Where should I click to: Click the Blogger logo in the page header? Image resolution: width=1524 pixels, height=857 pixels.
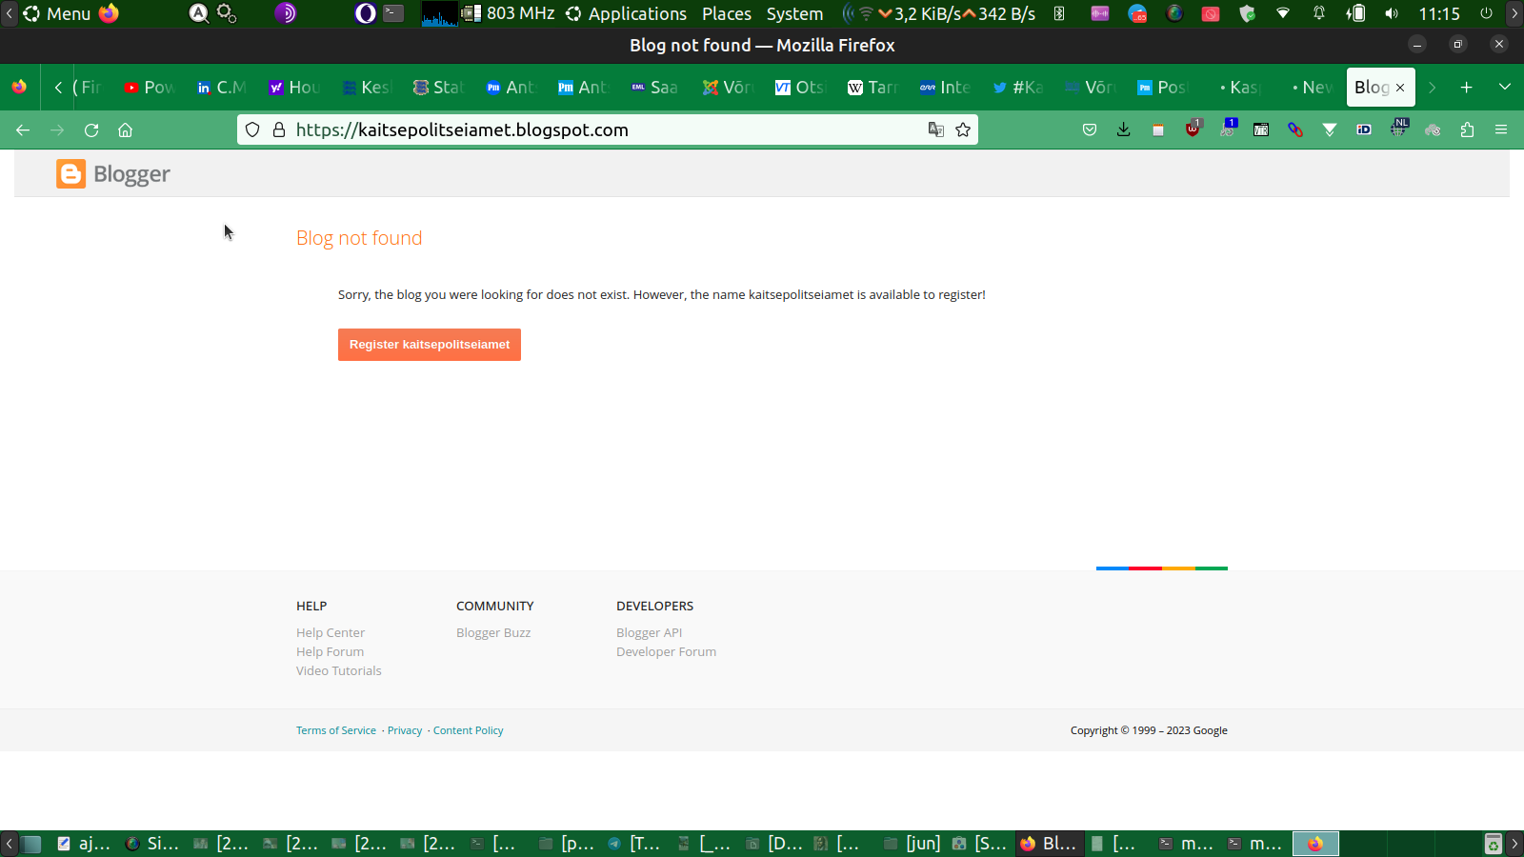tap(113, 174)
